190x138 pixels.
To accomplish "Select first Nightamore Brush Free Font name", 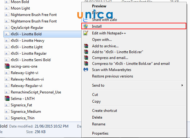I will (34, 15).
